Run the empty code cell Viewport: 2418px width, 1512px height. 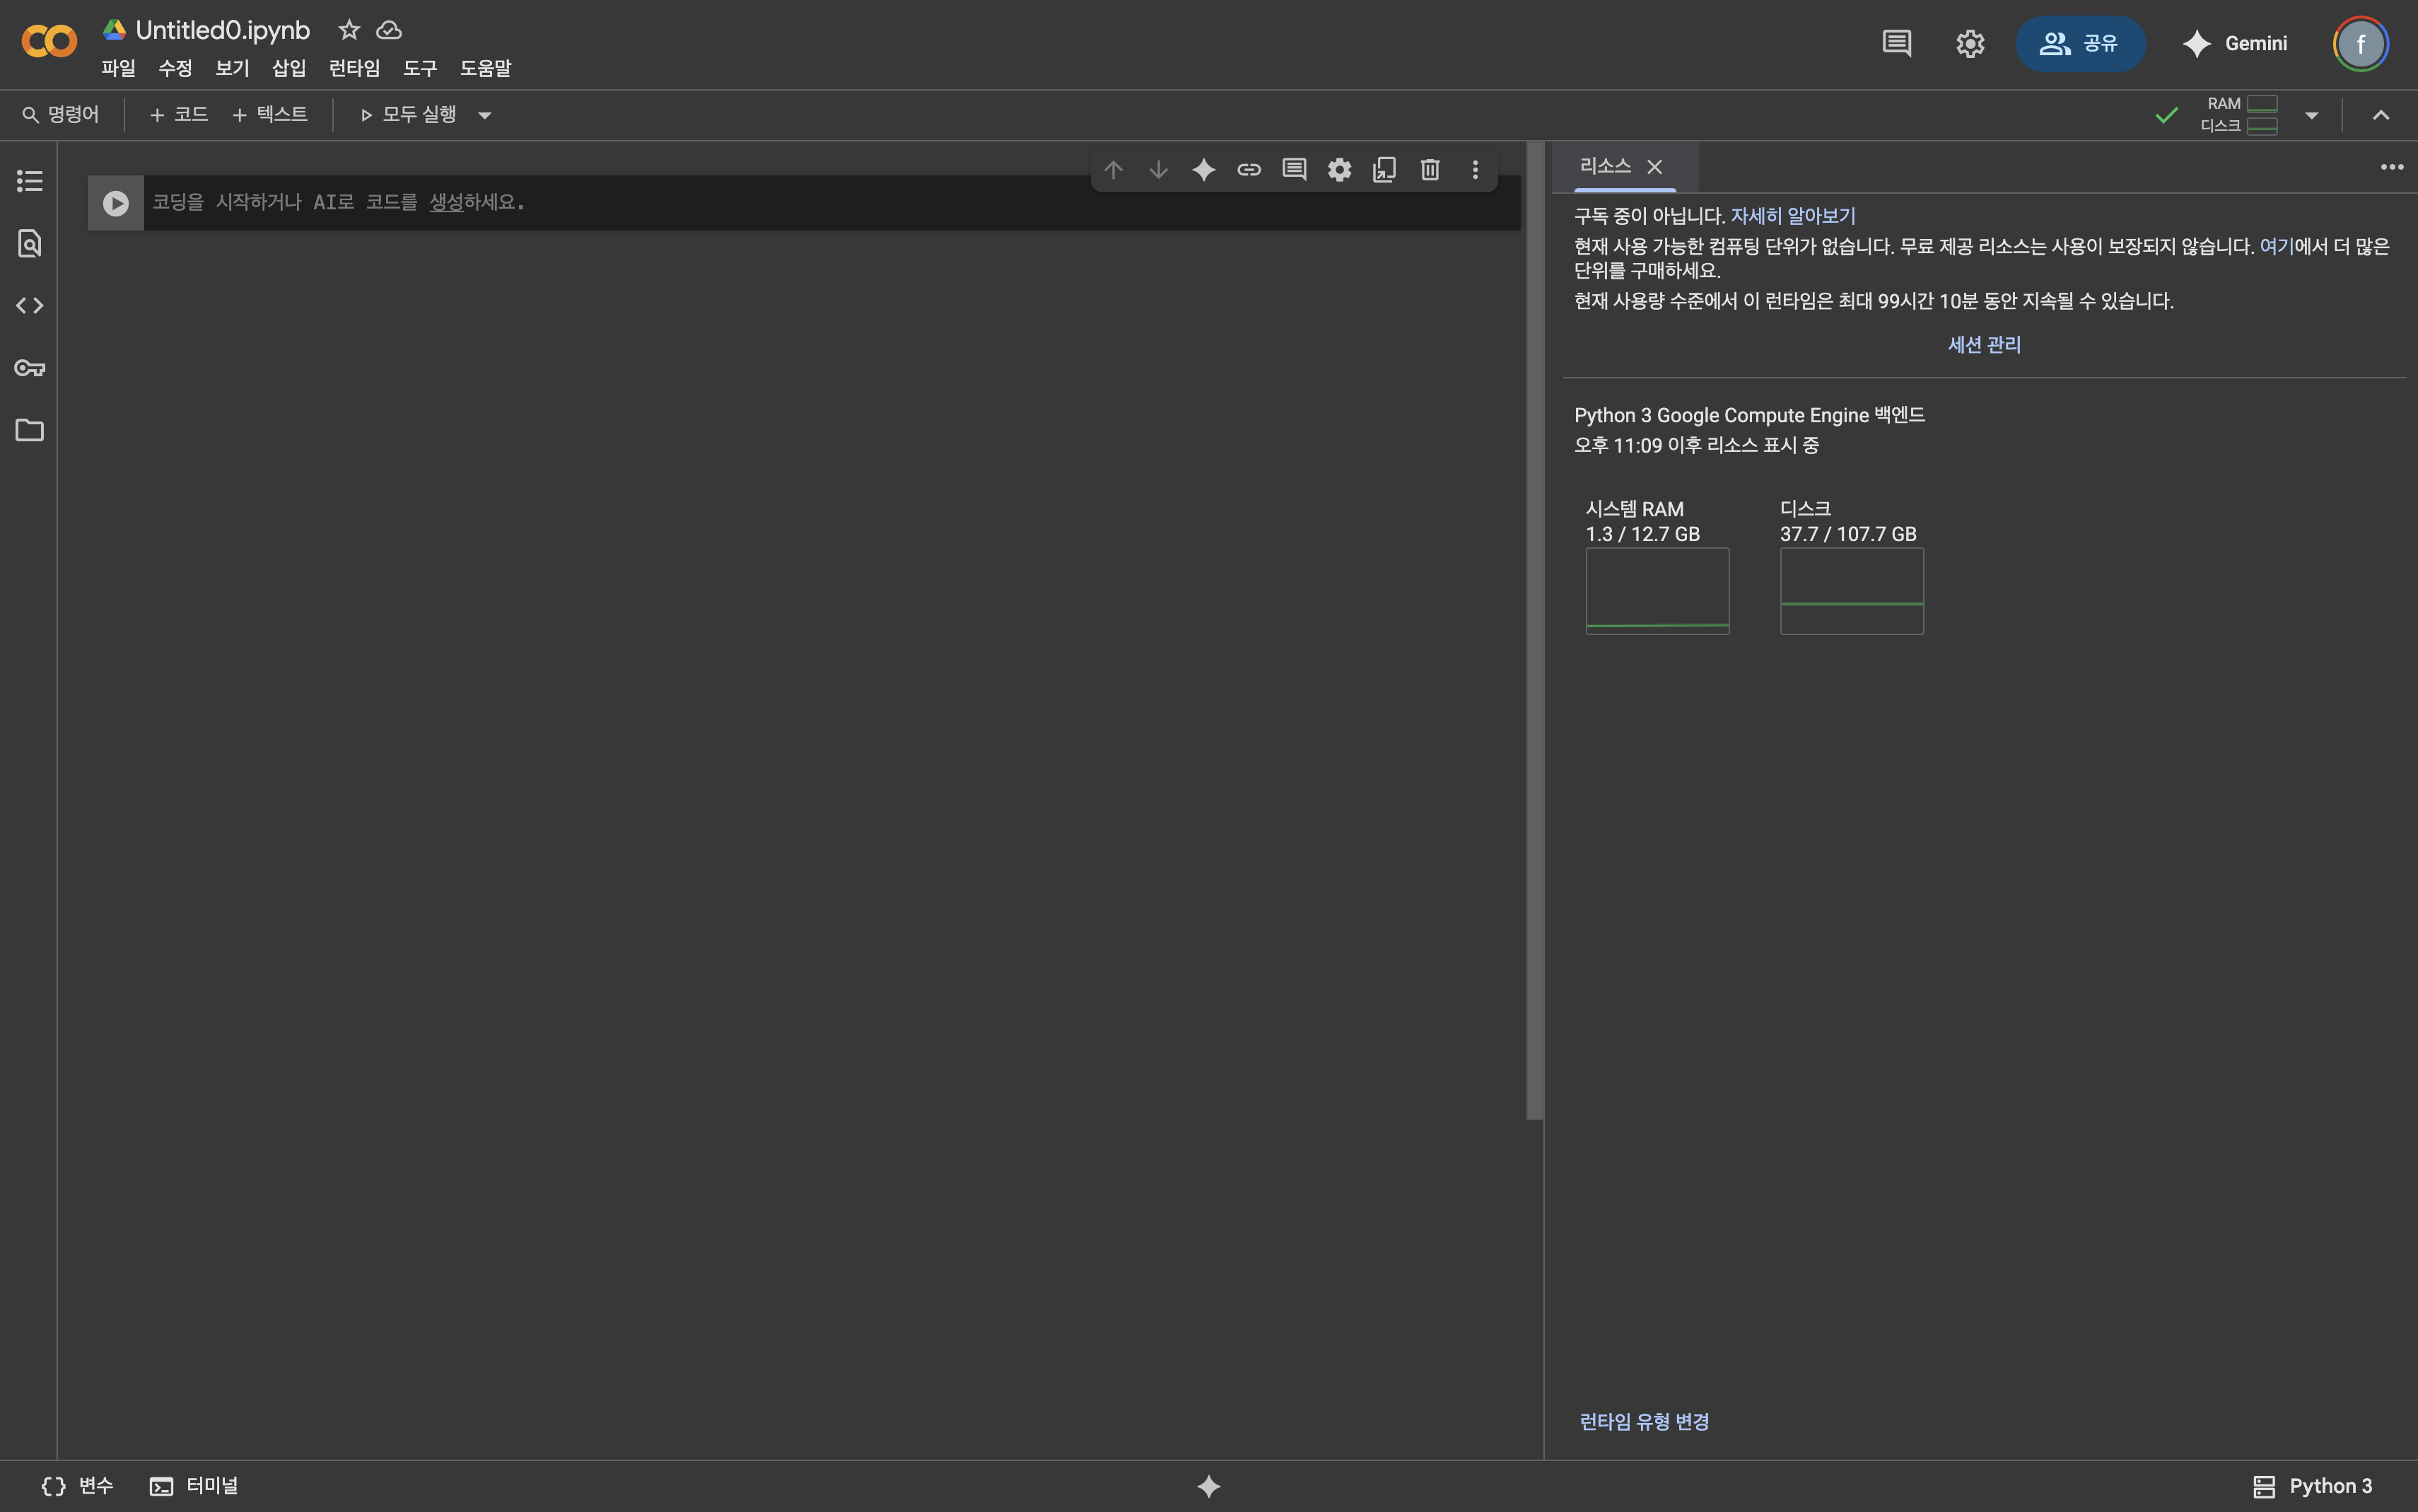click(x=116, y=203)
